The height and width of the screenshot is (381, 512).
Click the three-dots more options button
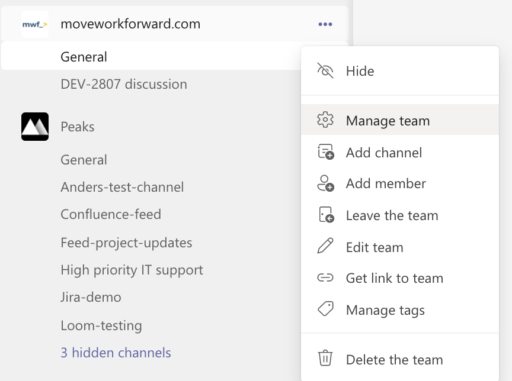[x=325, y=24]
